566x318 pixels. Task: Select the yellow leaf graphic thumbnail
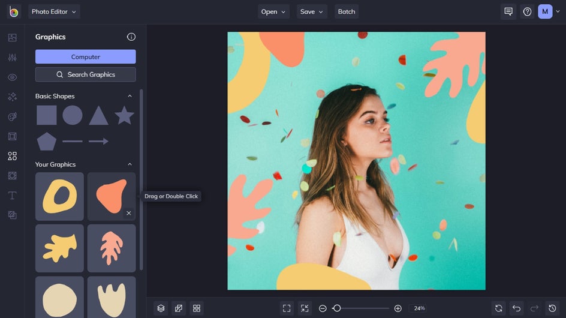59,248
